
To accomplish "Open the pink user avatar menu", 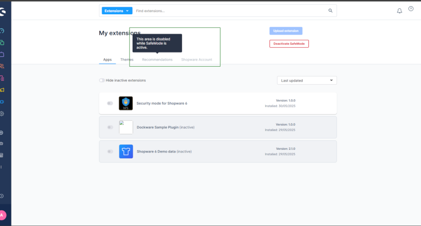I will [x=3, y=215].
